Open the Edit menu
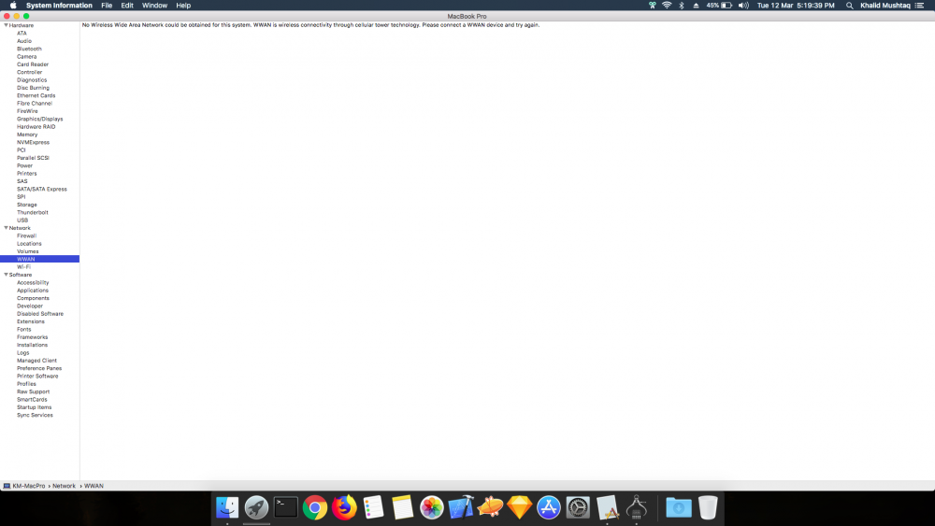This screenshot has height=526, width=935. click(x=127, y=6)
